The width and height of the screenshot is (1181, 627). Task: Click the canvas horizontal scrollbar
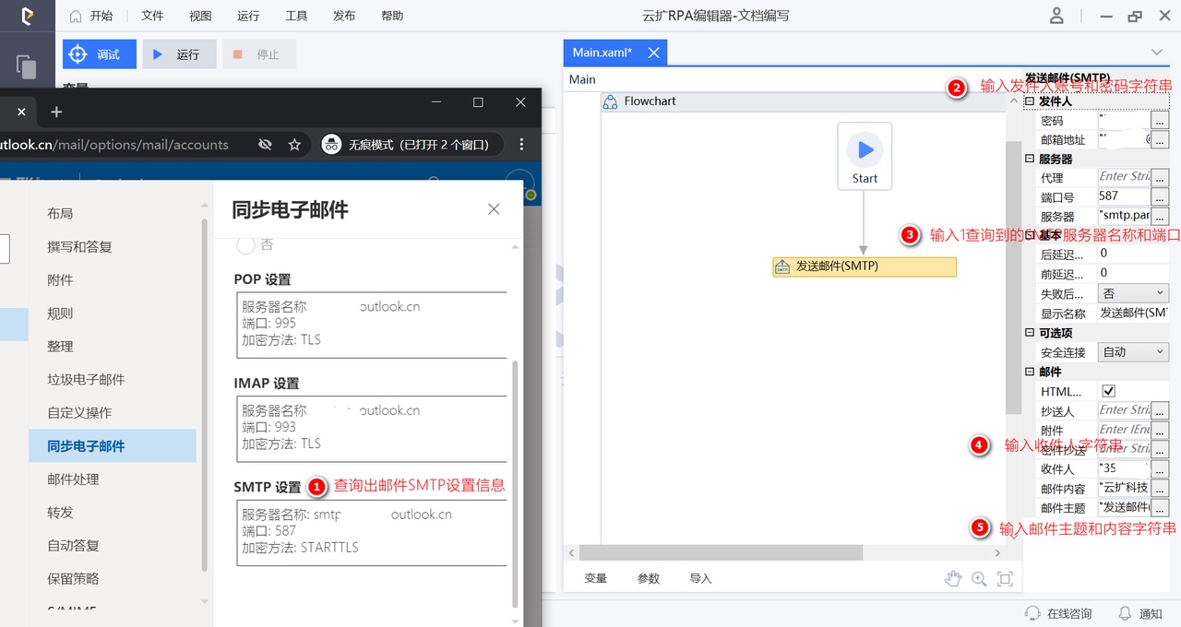point(721,552)
